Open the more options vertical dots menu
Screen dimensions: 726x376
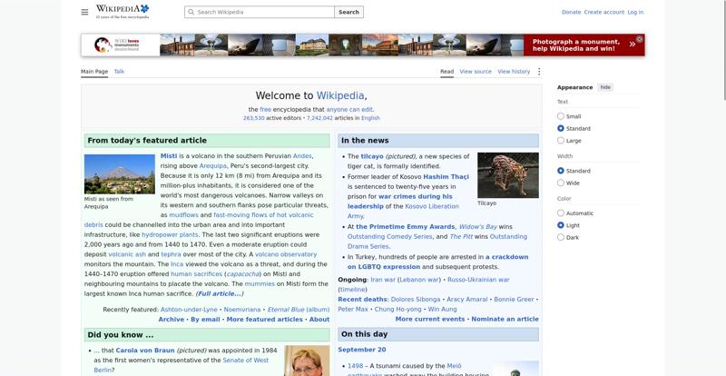click(539, 72)
